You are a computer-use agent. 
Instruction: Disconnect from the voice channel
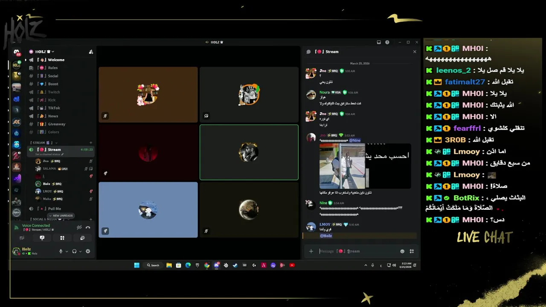(88, 227)
